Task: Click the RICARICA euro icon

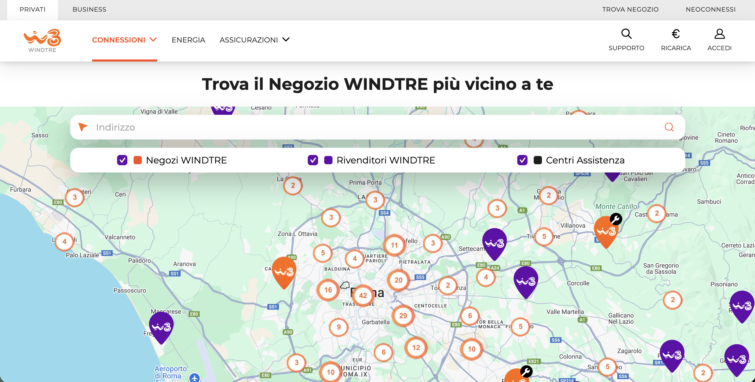Action: coord(675,34)
